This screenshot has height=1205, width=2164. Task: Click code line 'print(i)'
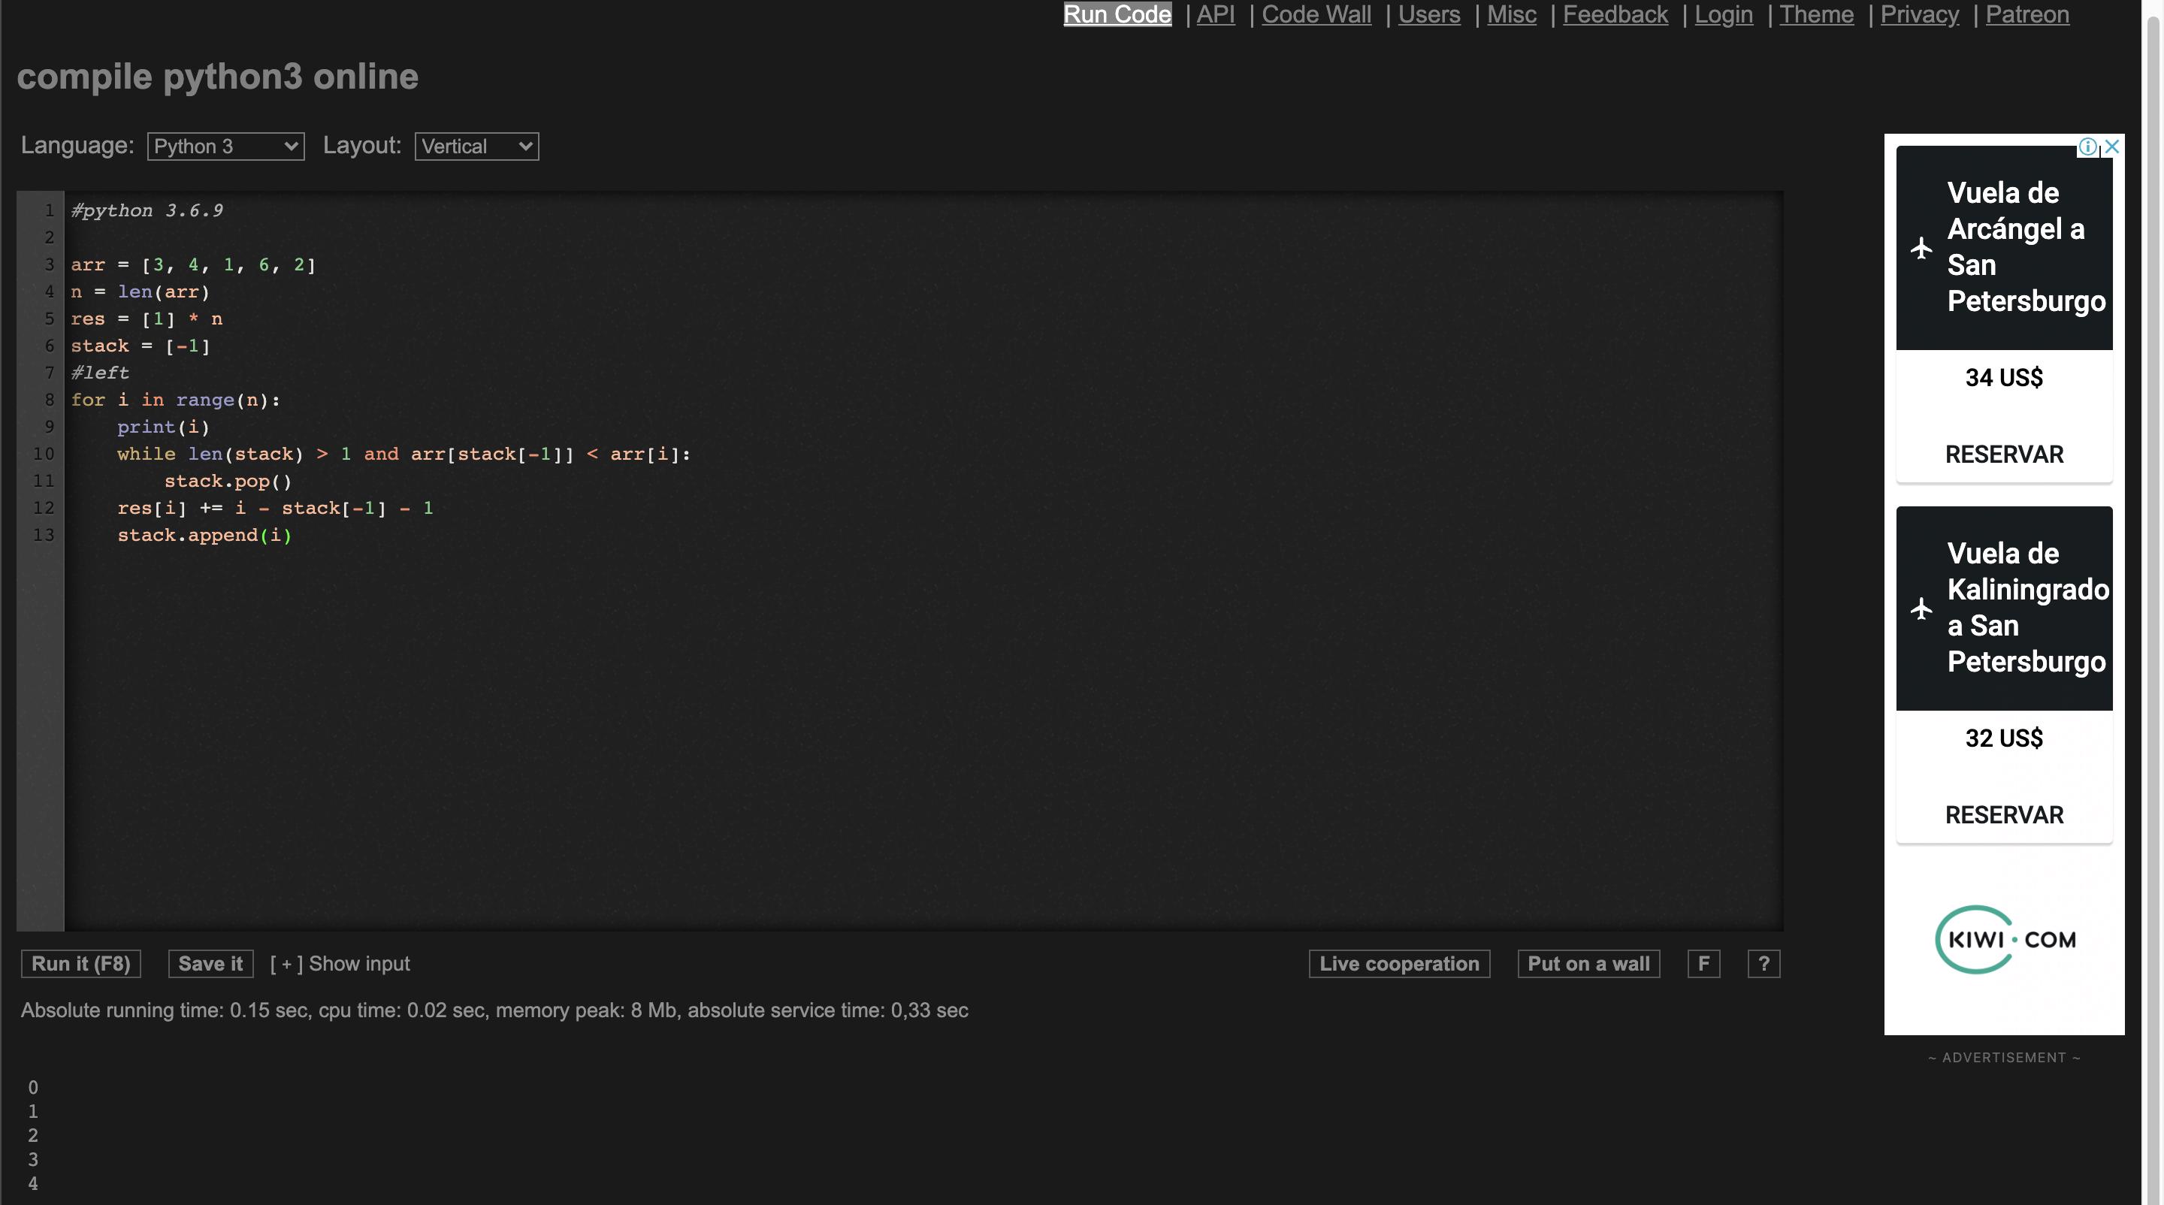click(163, 427)
